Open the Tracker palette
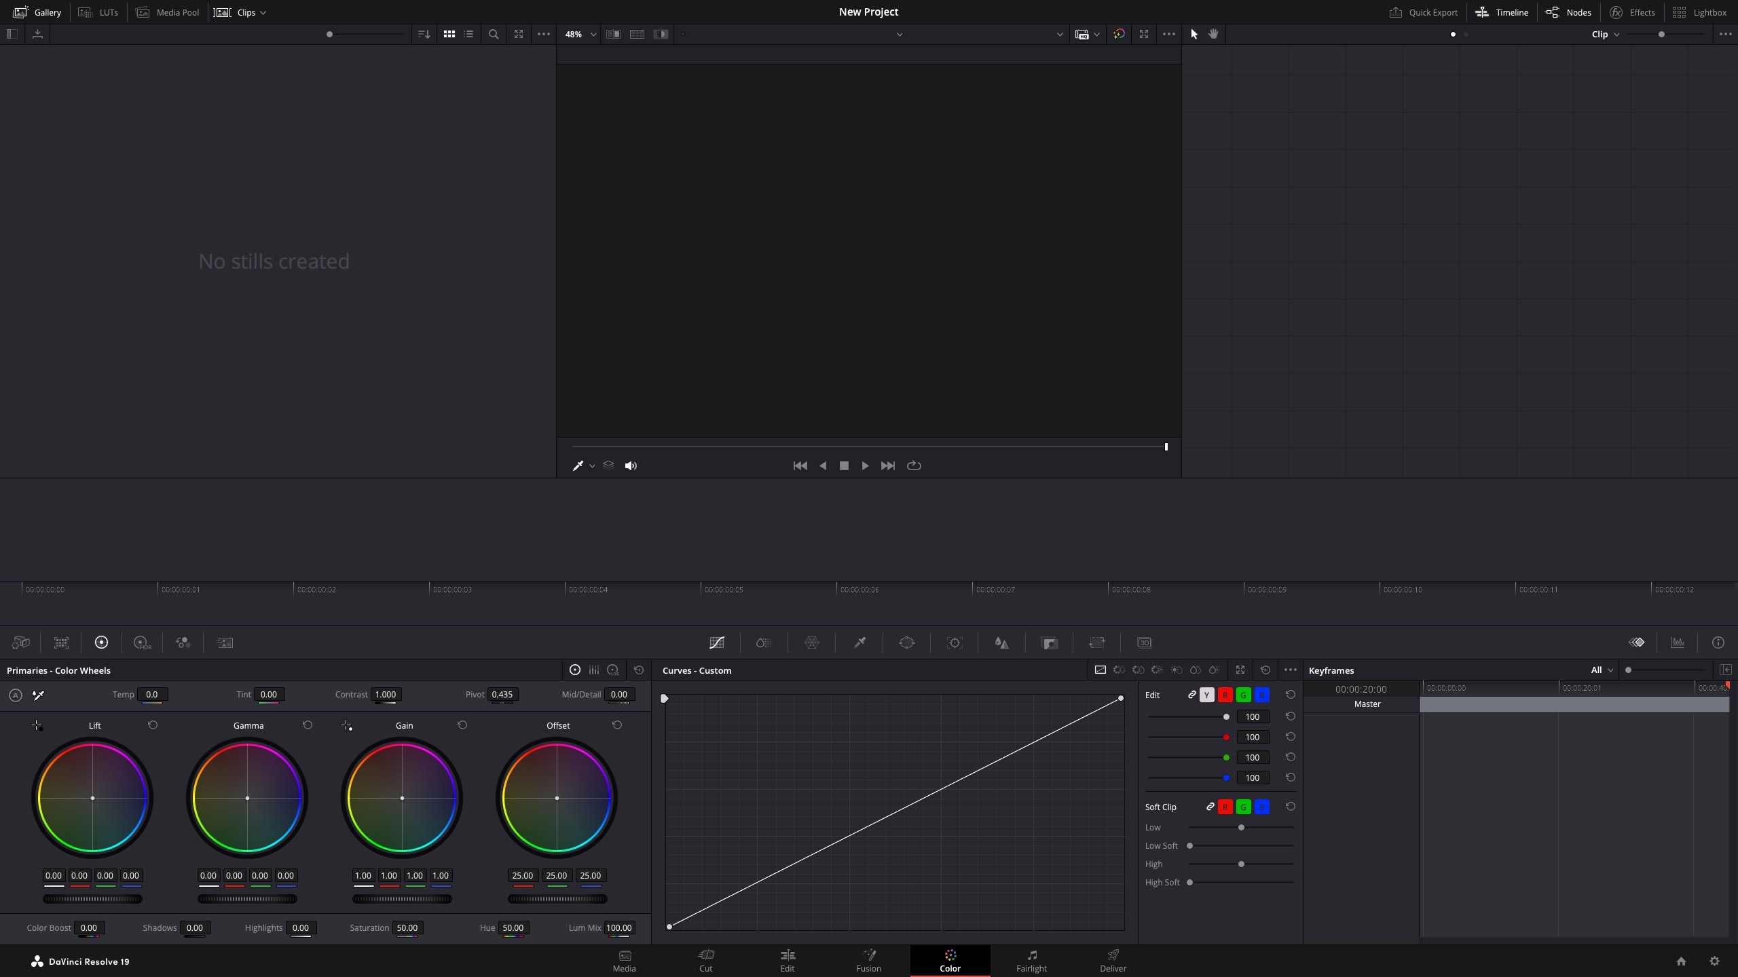This screenshot has height=977, width=1738. pos(955,643)
